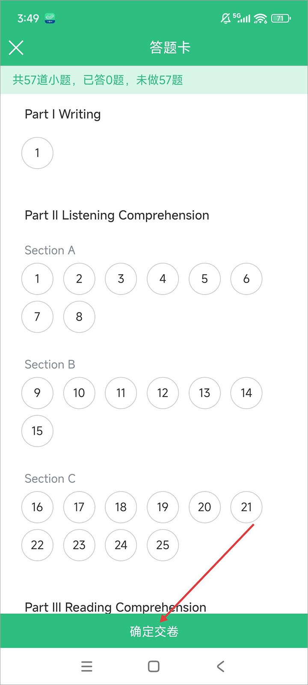Close the answer sheet with X icon
This screenshot has width=308, height=685.
click(16, 48)
